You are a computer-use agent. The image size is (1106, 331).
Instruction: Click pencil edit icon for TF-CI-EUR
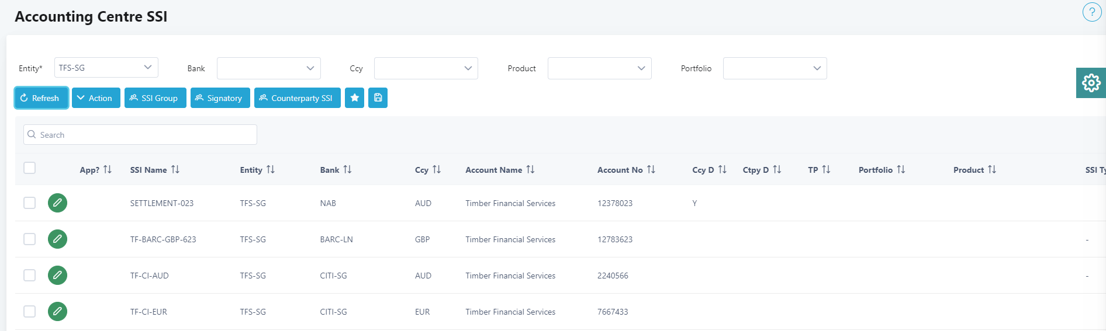57,312
